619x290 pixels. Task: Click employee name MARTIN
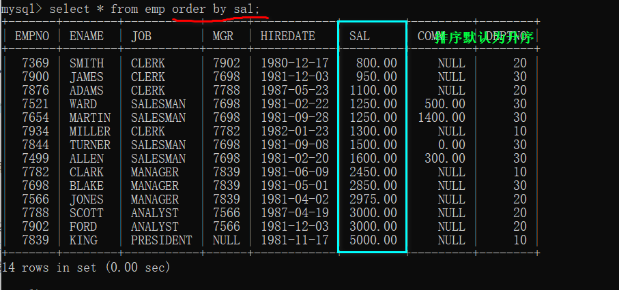point(90,118)
